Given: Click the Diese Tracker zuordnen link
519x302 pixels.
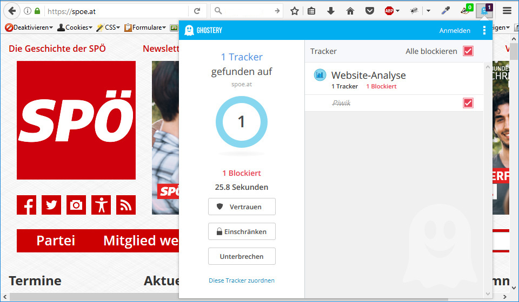Looking at the screenshot, I should point(241,280).
